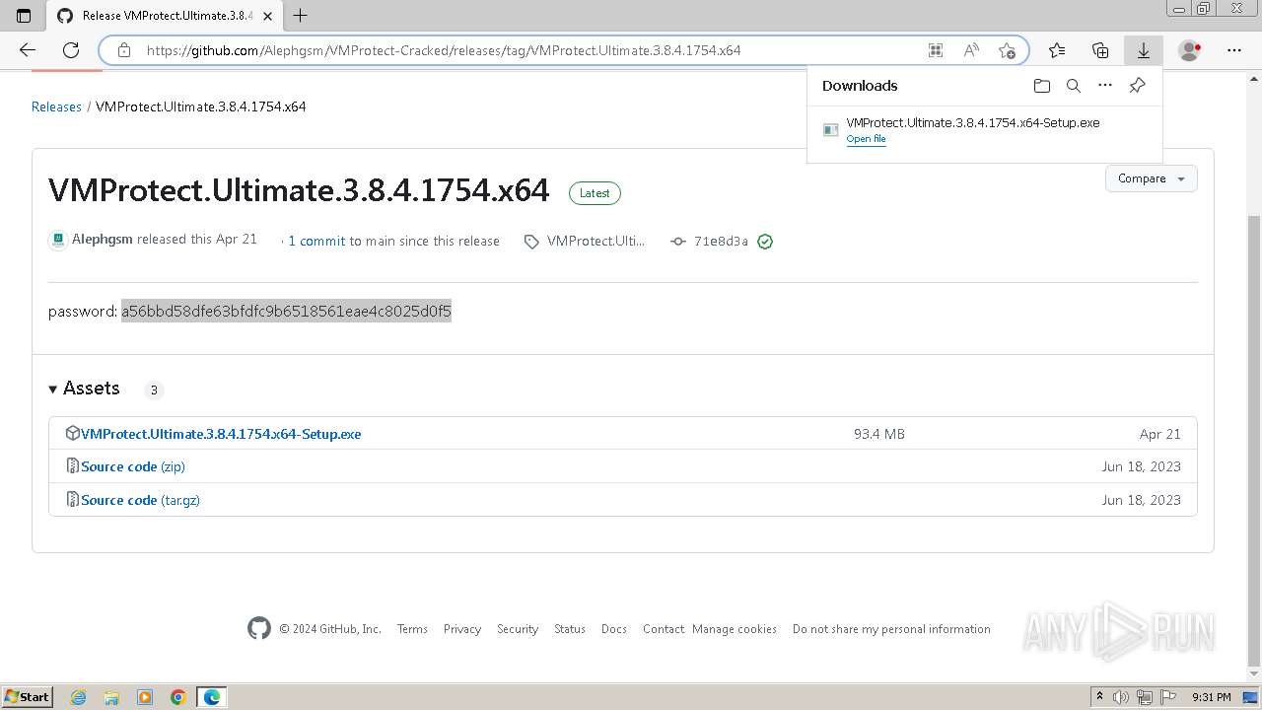Open Read aloud from address bar

tap(971, 50)
